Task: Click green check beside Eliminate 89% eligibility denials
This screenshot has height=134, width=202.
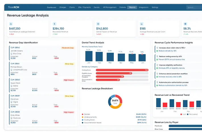Action: click(157, 68)
